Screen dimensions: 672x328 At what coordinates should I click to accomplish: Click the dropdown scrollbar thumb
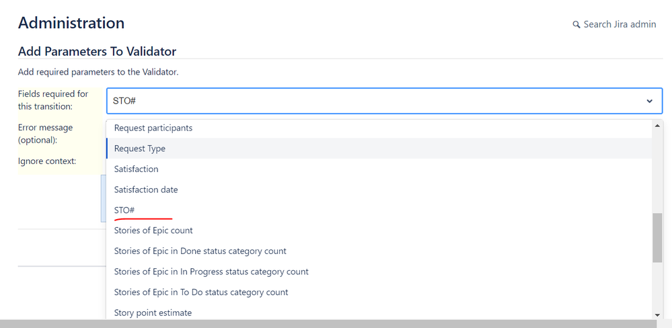click(657, 237)
